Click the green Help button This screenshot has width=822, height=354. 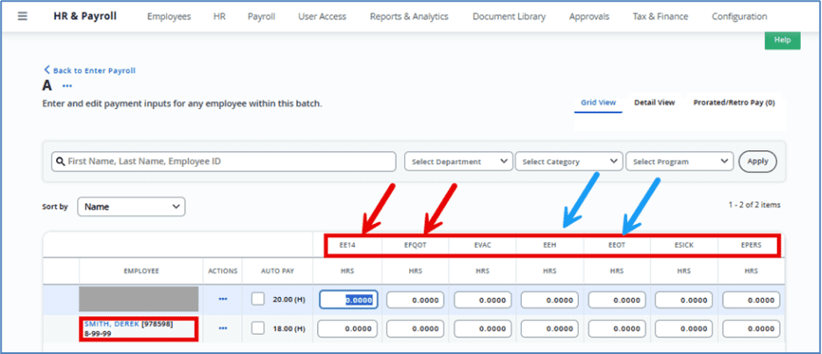click(x=782, y=40)
